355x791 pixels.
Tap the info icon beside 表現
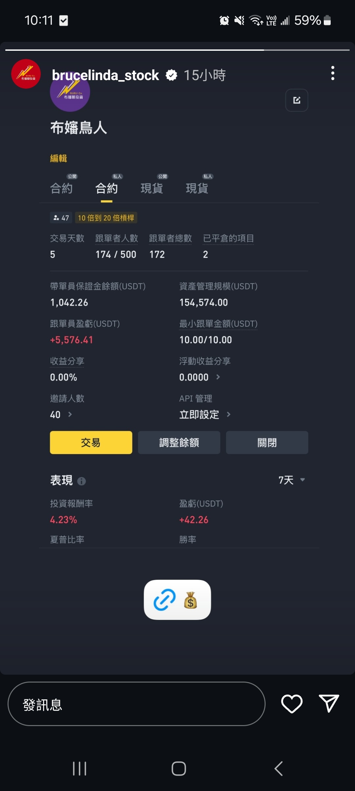[82, 481]
